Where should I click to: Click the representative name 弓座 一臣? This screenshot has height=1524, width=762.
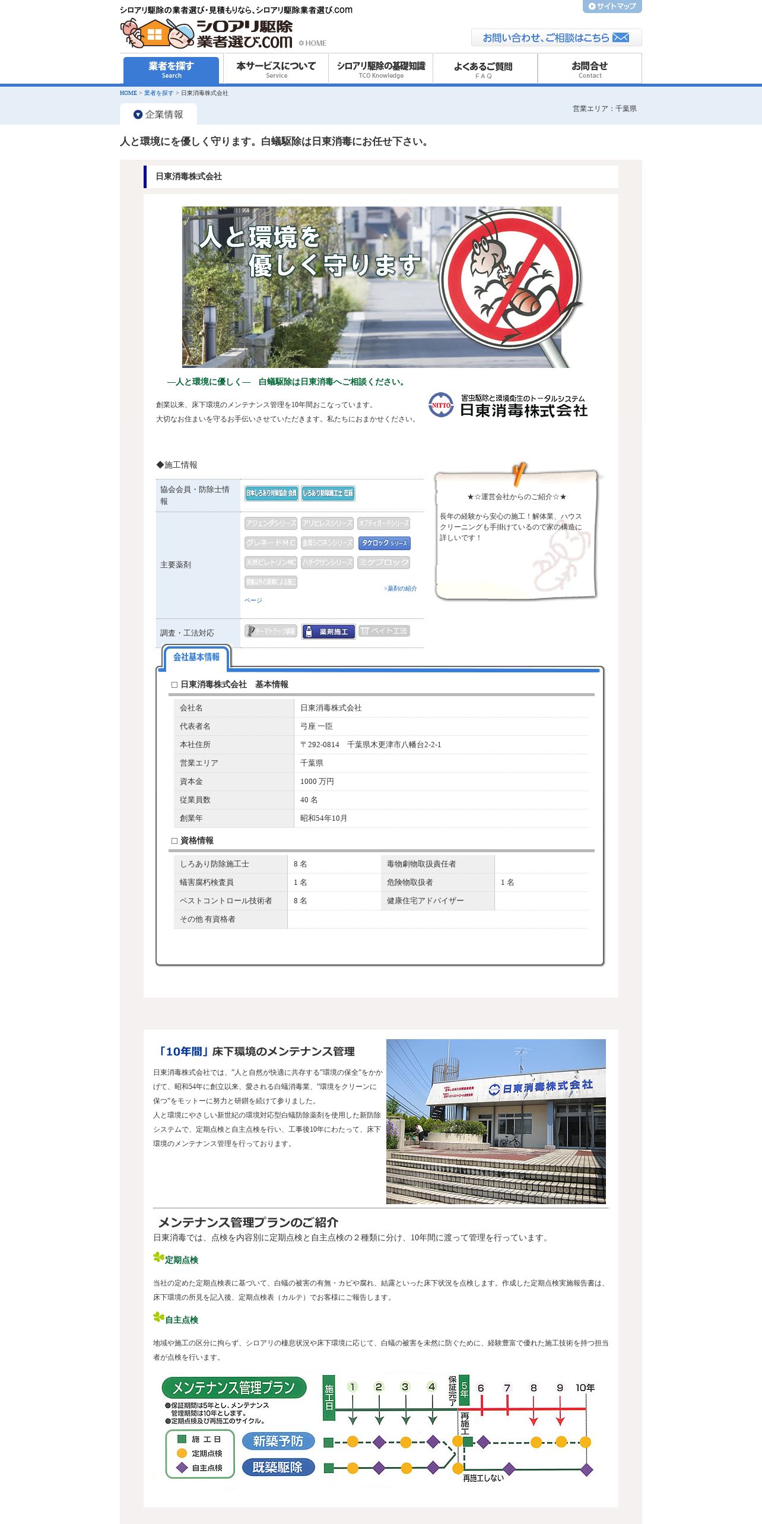tap(316, 726)
